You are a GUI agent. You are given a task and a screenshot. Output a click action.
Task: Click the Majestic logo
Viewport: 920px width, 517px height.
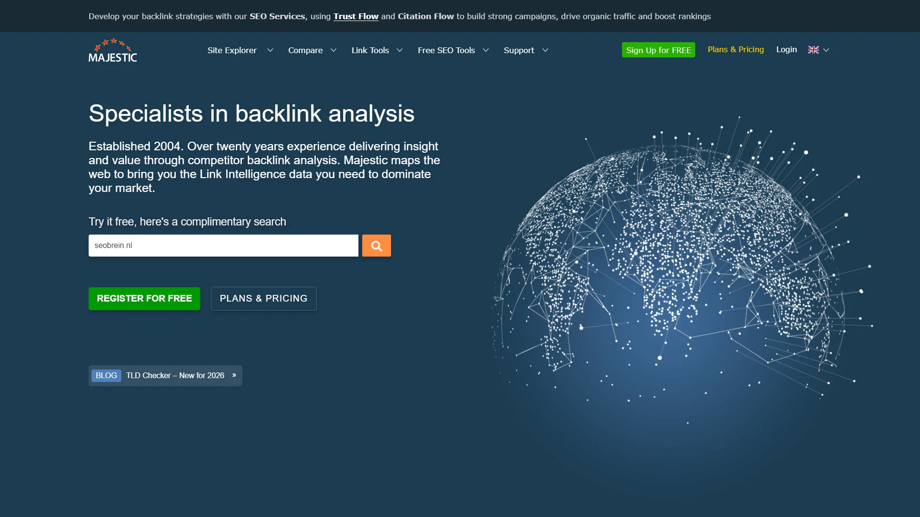pyautogui.click(x=113, y=51)
